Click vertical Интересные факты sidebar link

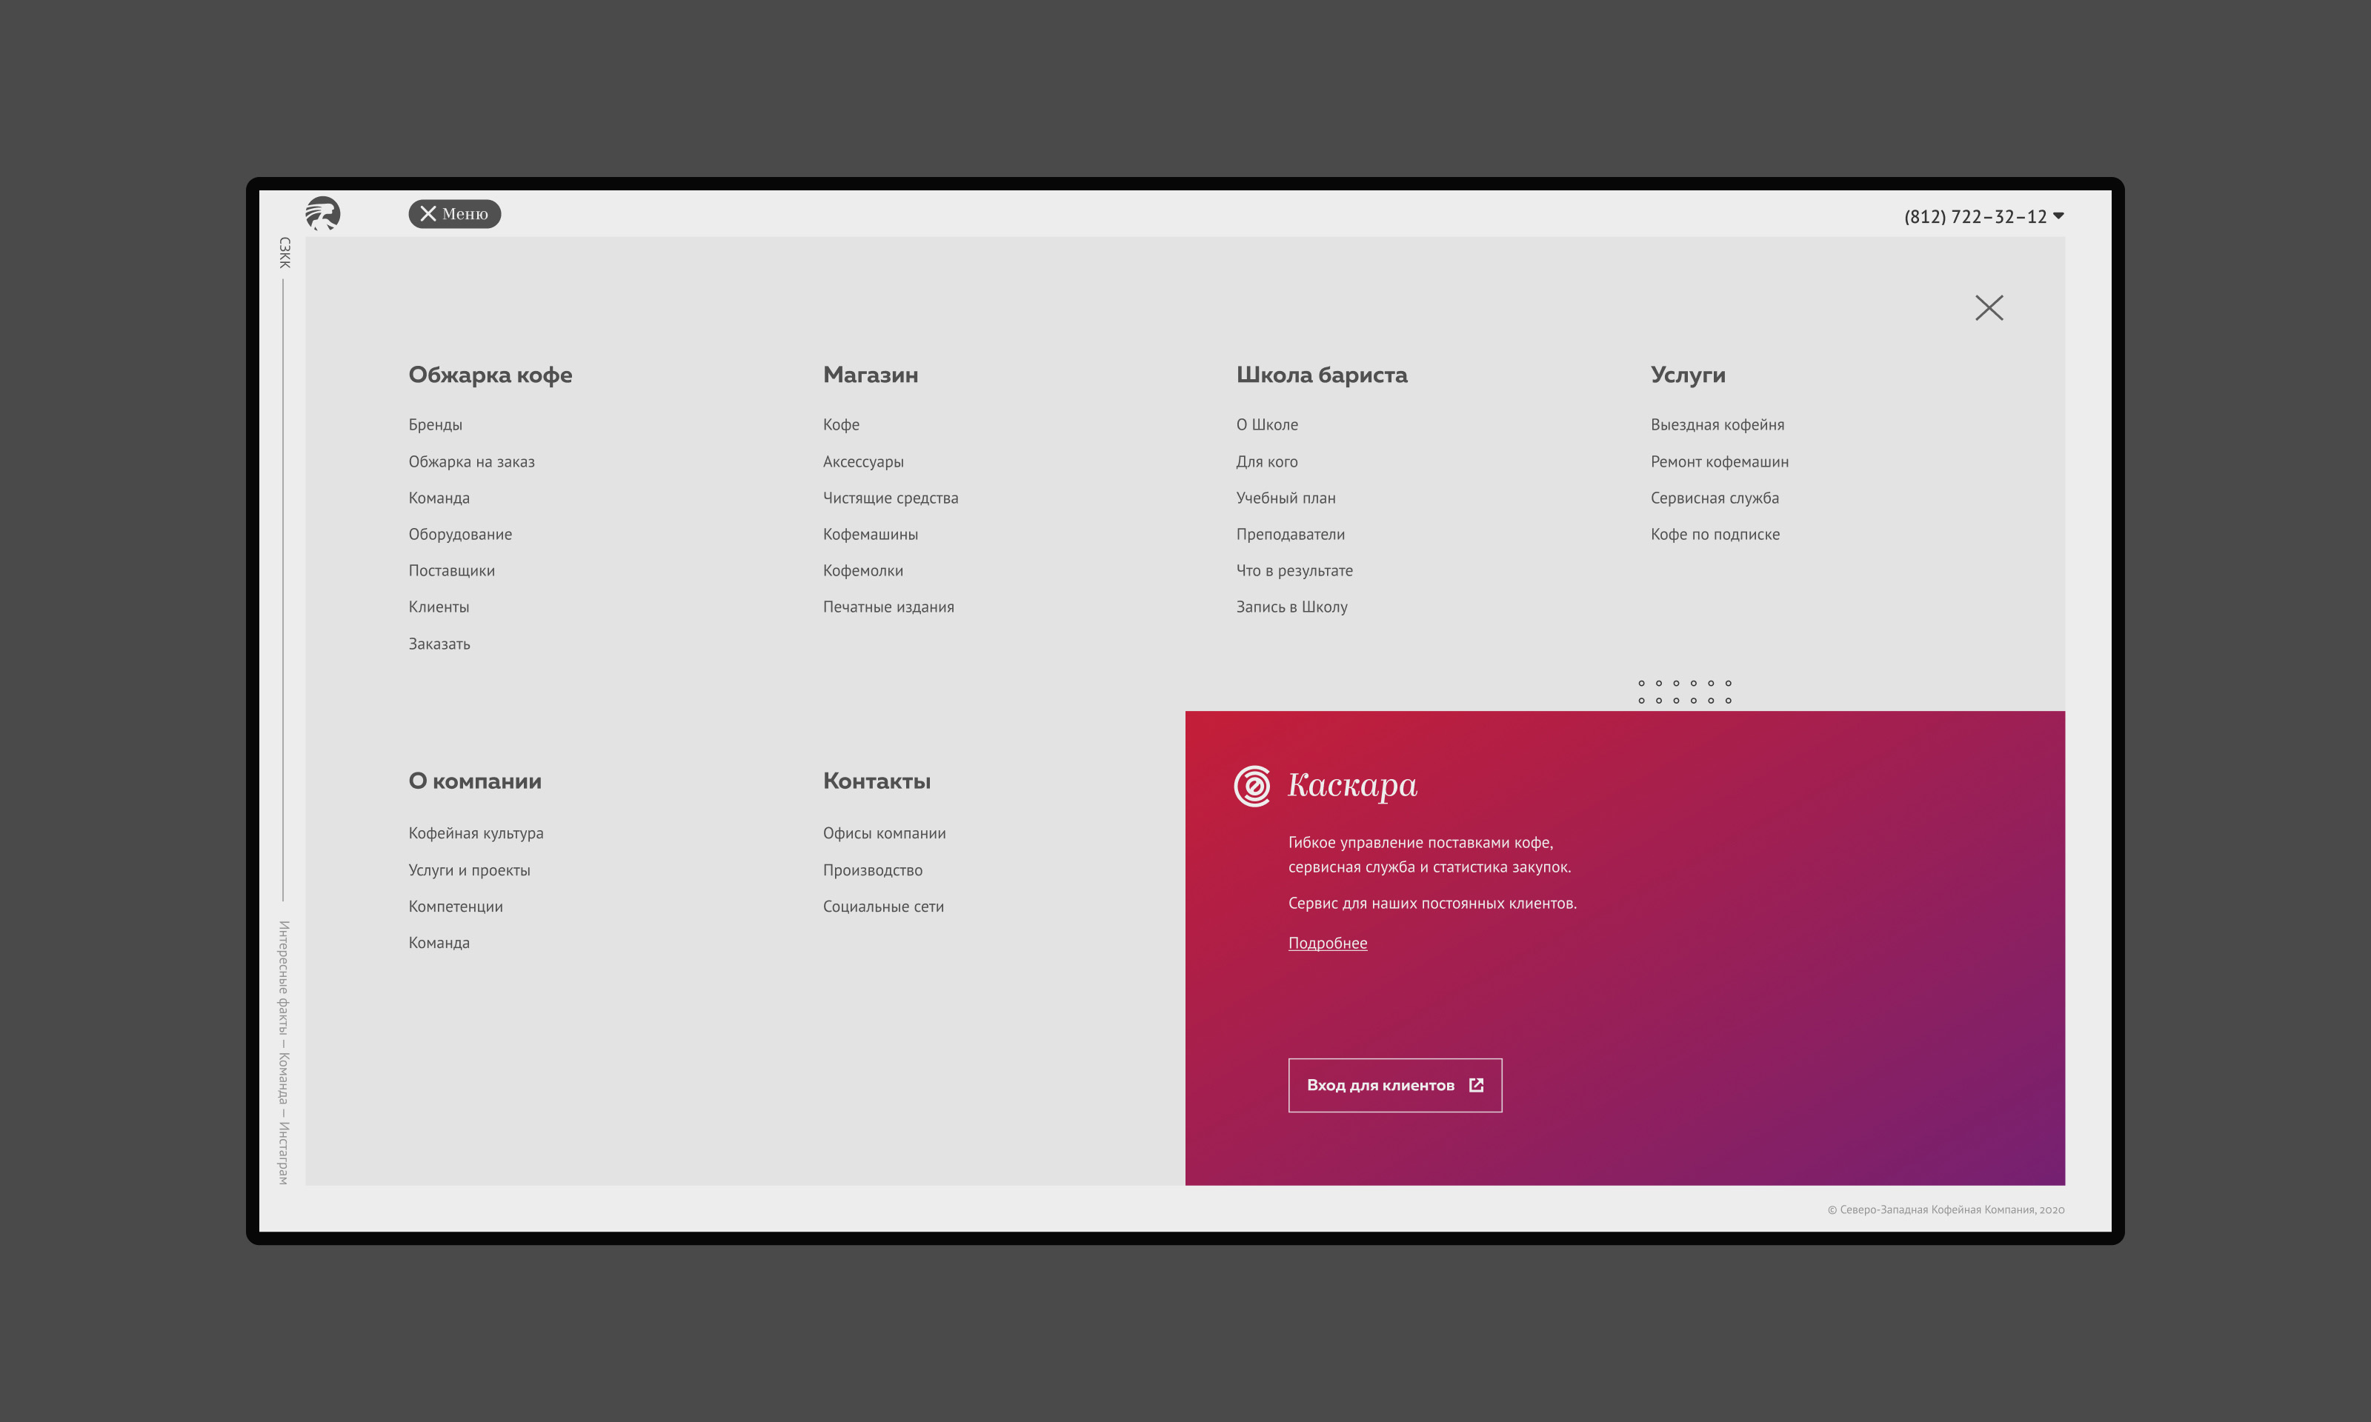[284, 978]
